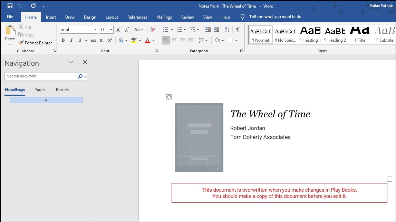
Task: Open the References ribbon tab
Action: click(137, 17)
